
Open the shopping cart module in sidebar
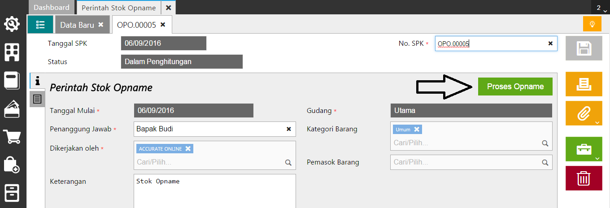coord(12,136)
